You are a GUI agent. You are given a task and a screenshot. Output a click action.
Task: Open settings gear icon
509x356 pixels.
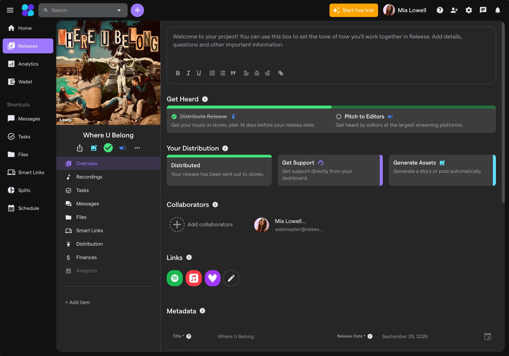[x=469, y=10]
